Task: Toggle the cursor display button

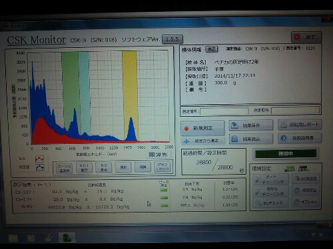Action: 64,168
